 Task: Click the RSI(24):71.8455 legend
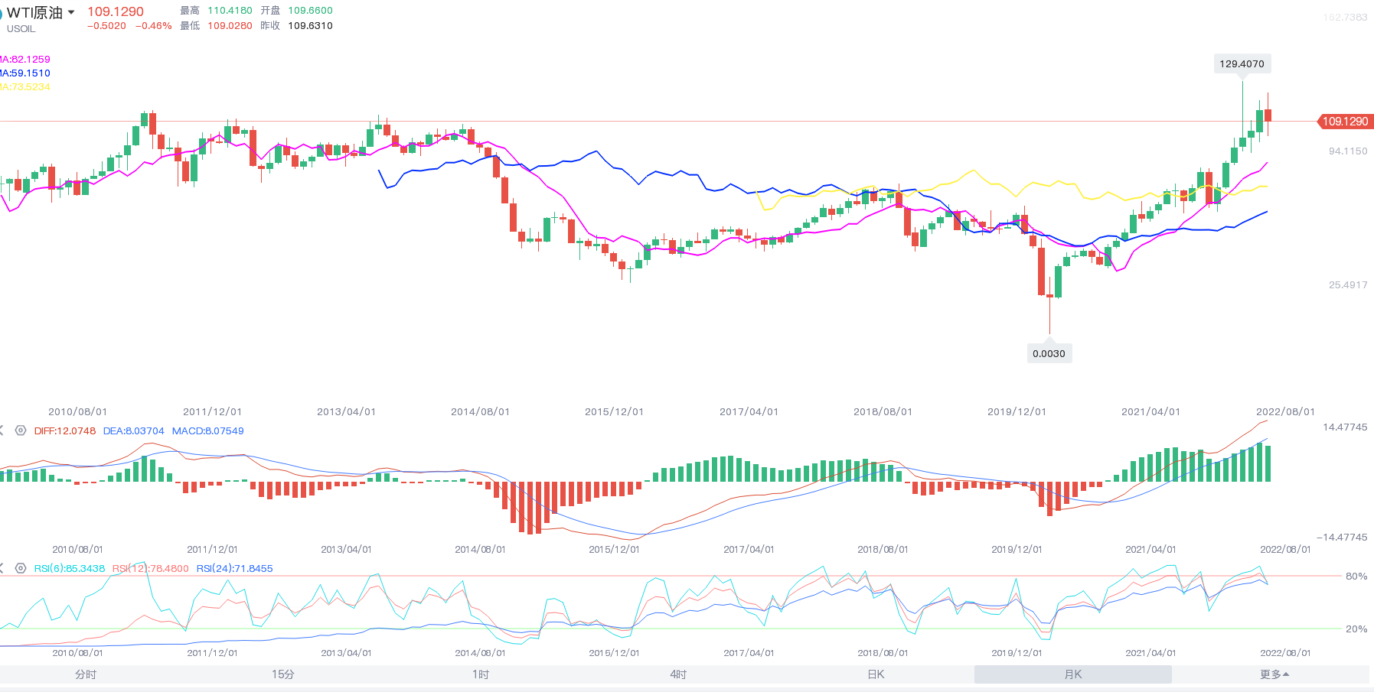(x=235, y=568)
